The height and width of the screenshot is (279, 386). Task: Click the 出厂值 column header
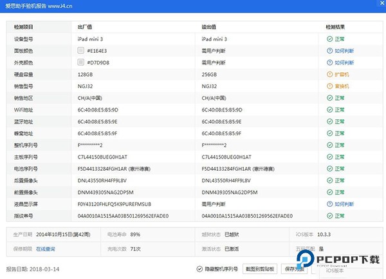(x=85, y=27)
